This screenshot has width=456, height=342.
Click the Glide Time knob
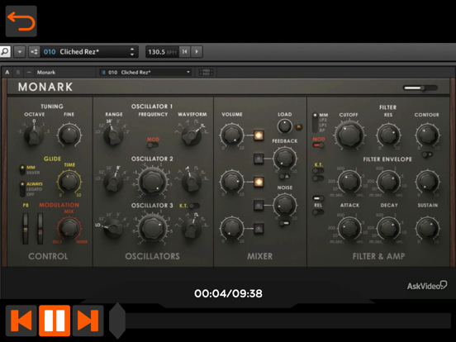click(x=69, y=182)
